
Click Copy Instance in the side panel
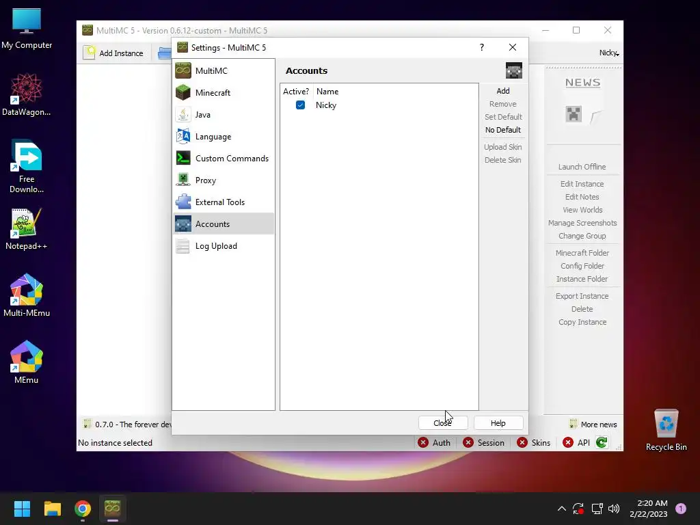582,321
